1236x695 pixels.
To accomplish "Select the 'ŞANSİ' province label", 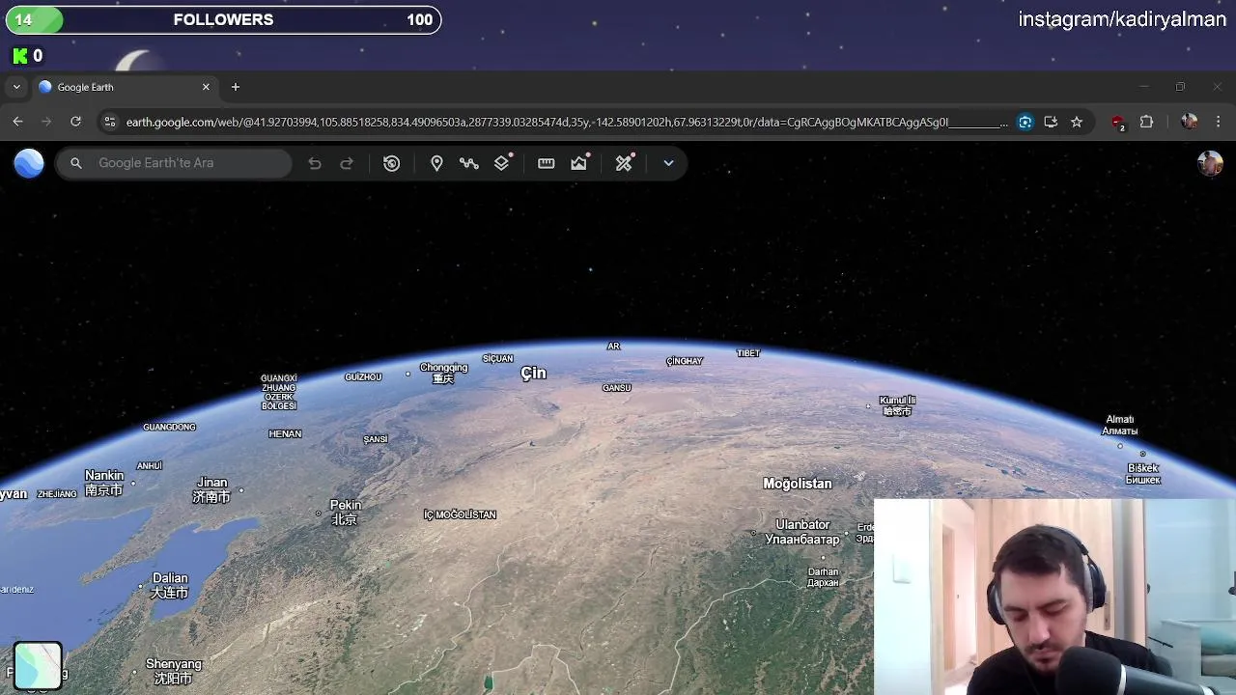I will pos(376,439).
